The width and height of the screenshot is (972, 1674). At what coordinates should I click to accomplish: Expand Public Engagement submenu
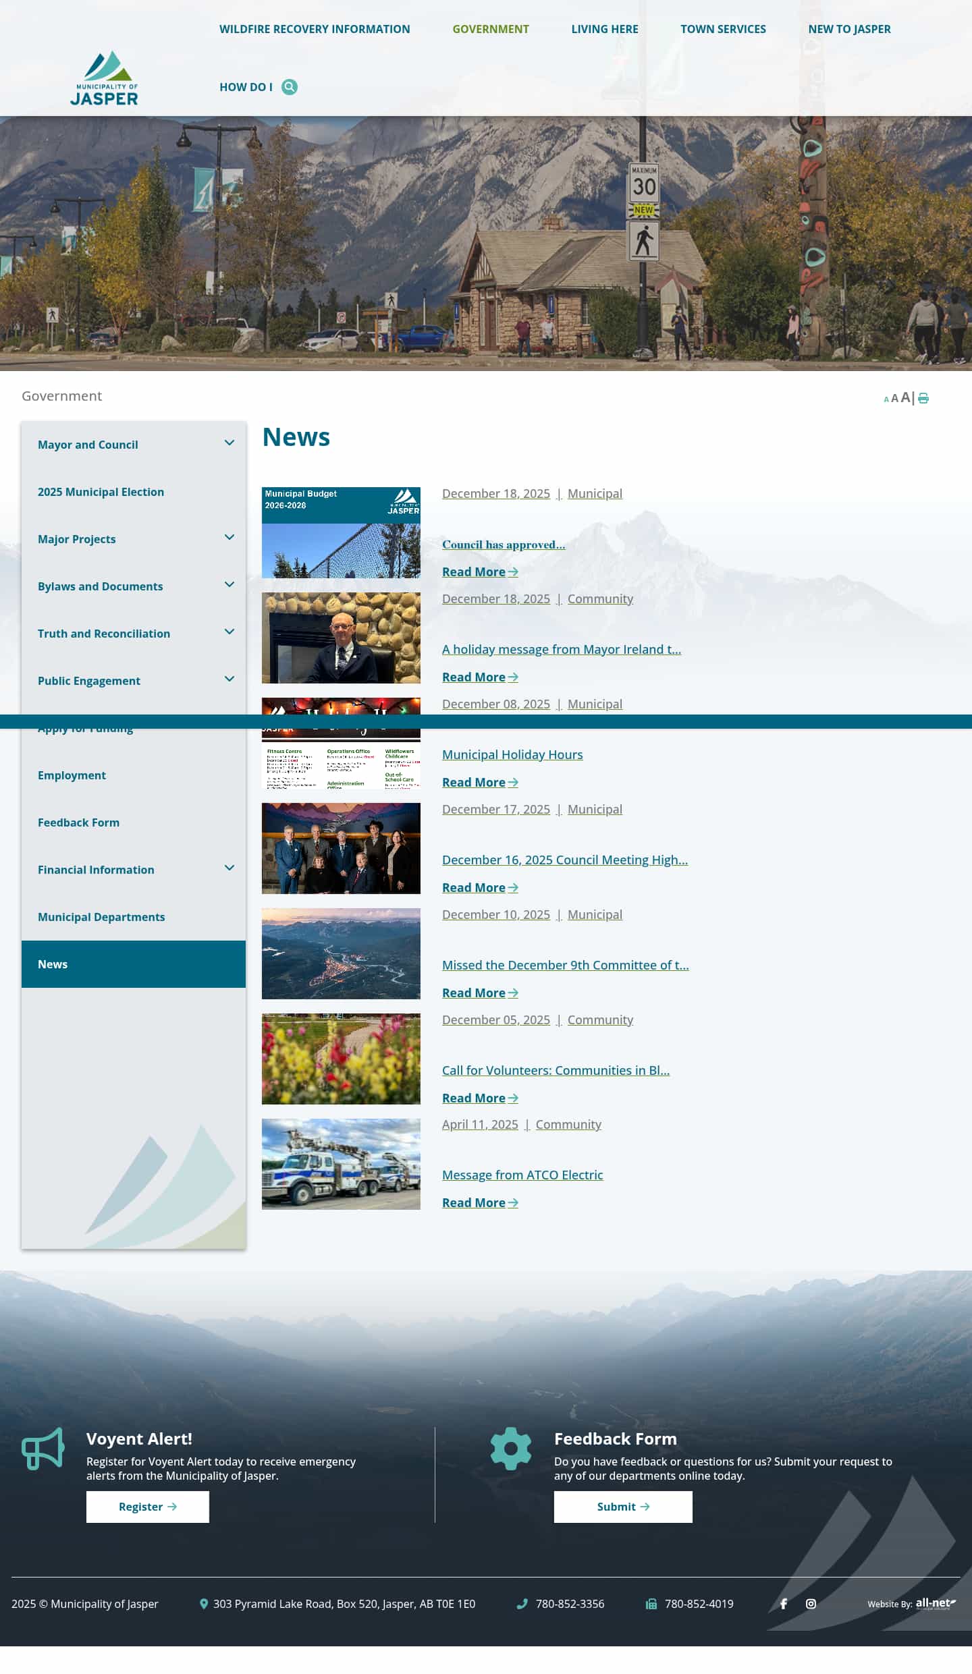[x=230, y=679]
